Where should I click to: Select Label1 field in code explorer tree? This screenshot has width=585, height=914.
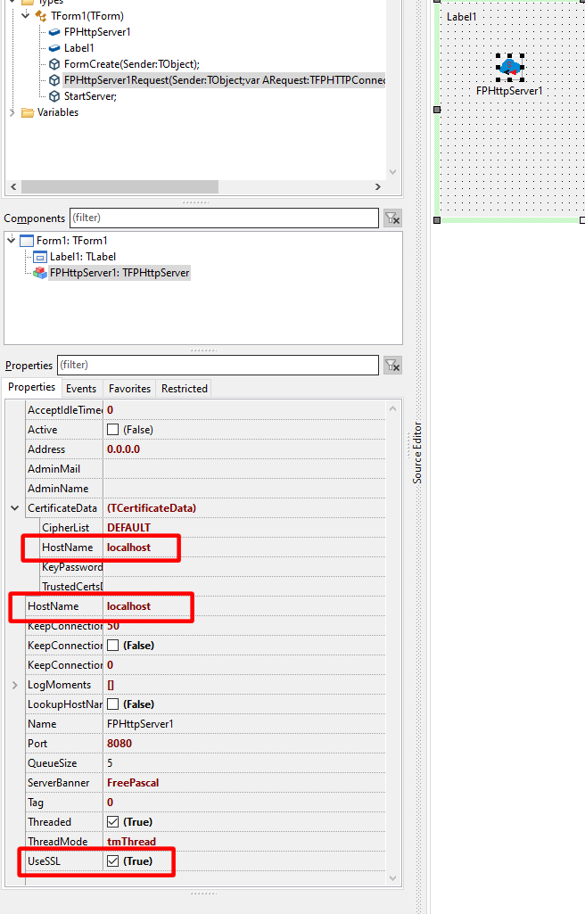(78, 48)
